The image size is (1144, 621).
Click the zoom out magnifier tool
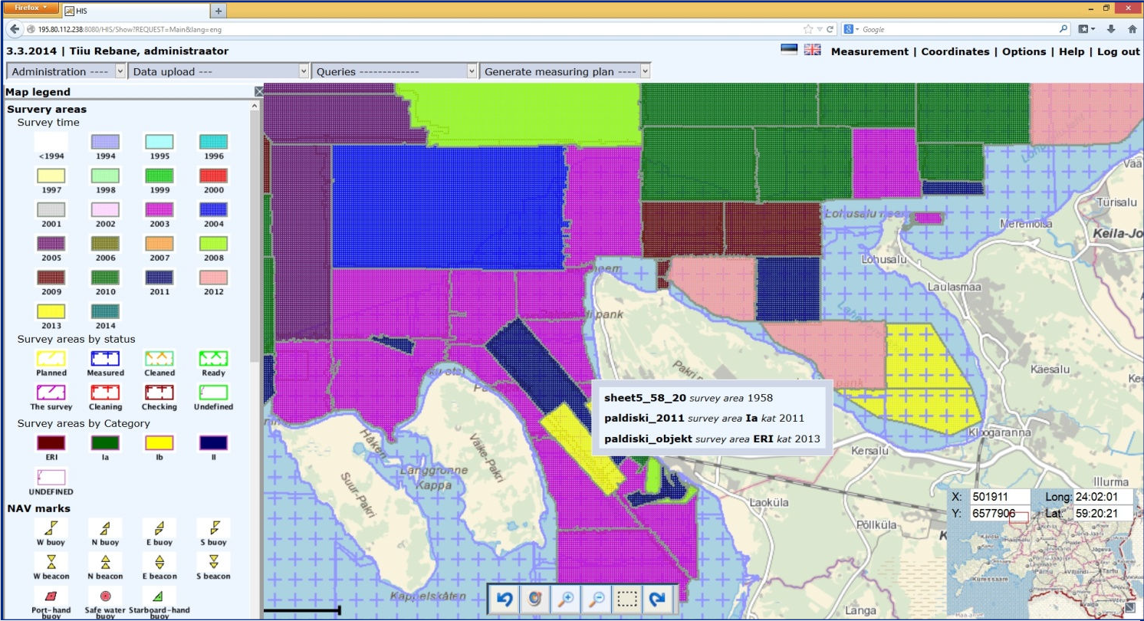point(597,600)
